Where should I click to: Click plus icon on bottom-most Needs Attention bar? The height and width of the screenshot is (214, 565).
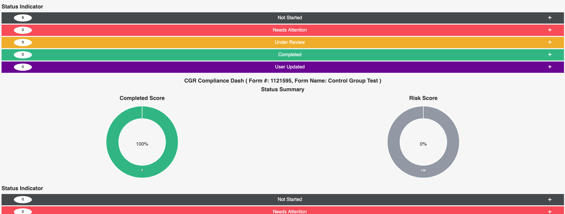pyautogui.click(x=550, y=211)
